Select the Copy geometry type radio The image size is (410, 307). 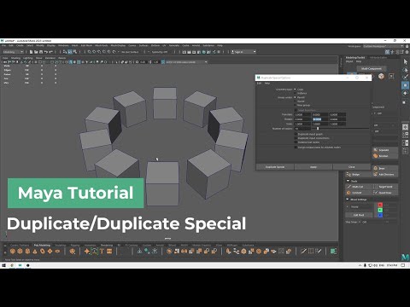[295, 90]
